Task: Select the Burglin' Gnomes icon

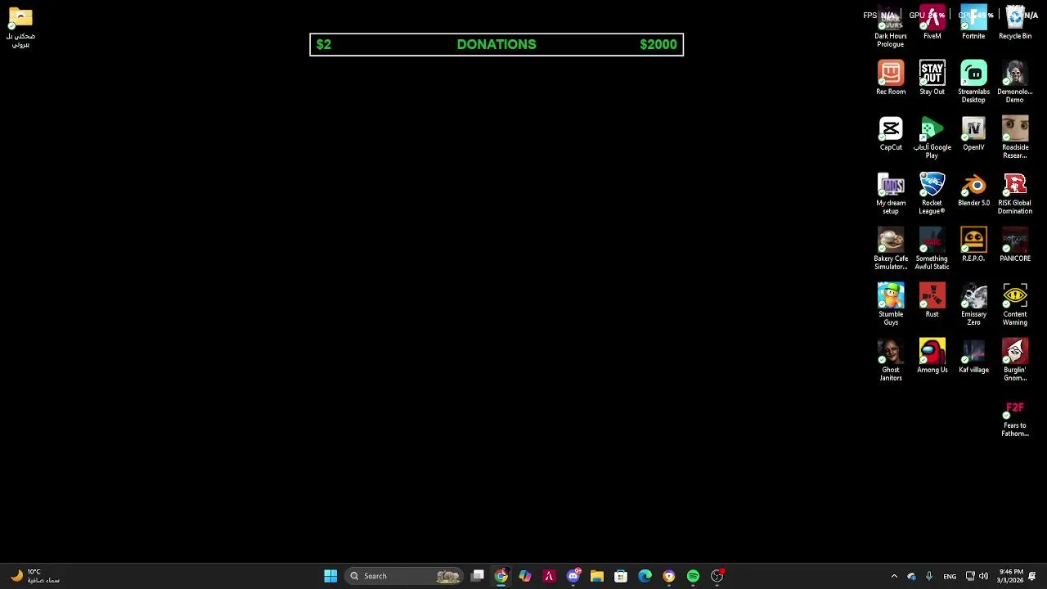Action: point(1015,360)
